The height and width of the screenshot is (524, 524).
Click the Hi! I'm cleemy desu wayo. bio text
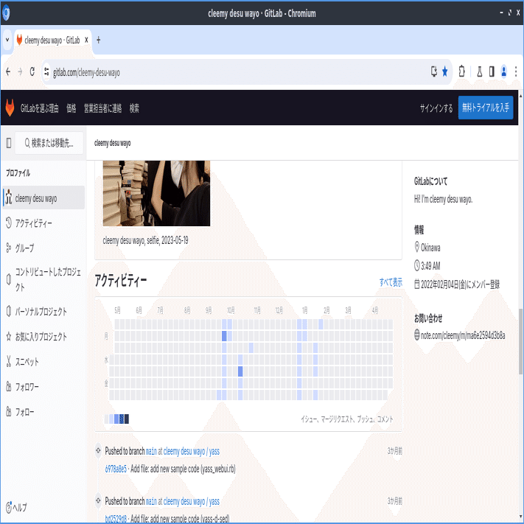click(x=443, y=200)
